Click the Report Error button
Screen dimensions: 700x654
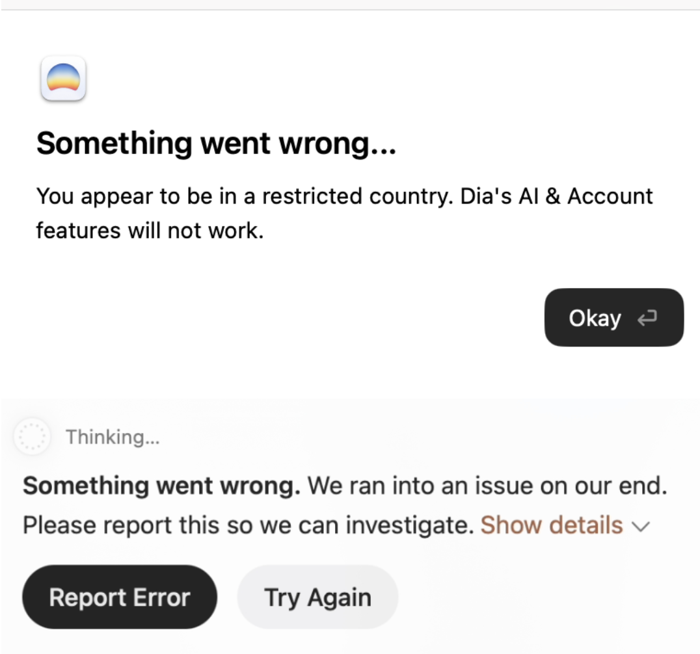pos(120,597)
